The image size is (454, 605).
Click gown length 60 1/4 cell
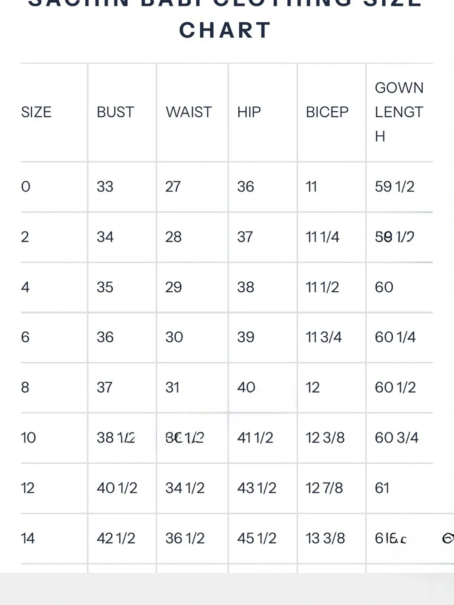point(395,337)
